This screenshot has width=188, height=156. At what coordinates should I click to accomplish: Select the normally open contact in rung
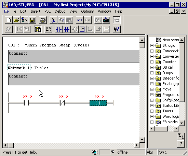pos(26,103)
